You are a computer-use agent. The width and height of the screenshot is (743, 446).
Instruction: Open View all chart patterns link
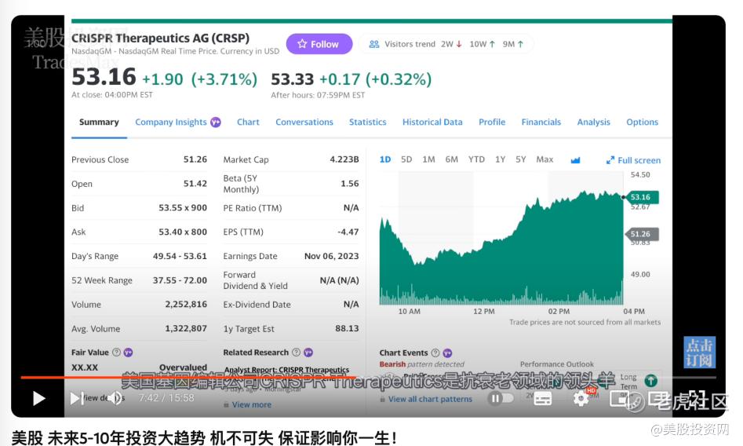(x=430, y=400)
